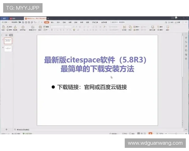Image resolution: width=189 pixels, height=151 pixels.
Task: Add a slide with the plus button
Action: (6, 129)
